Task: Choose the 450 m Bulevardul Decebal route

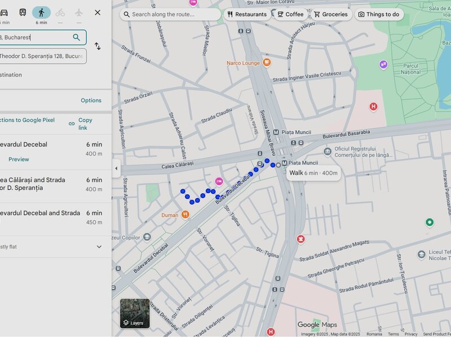Action: [x=55, y=220]
